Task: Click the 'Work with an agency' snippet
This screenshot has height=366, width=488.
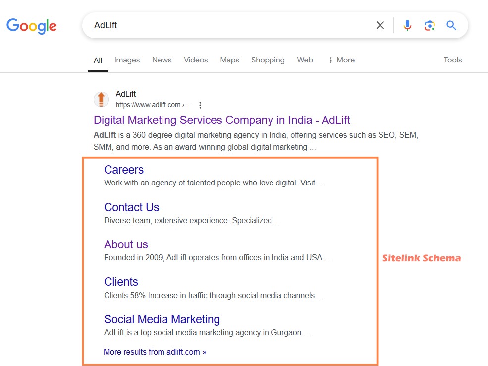Action: (214, 183)
